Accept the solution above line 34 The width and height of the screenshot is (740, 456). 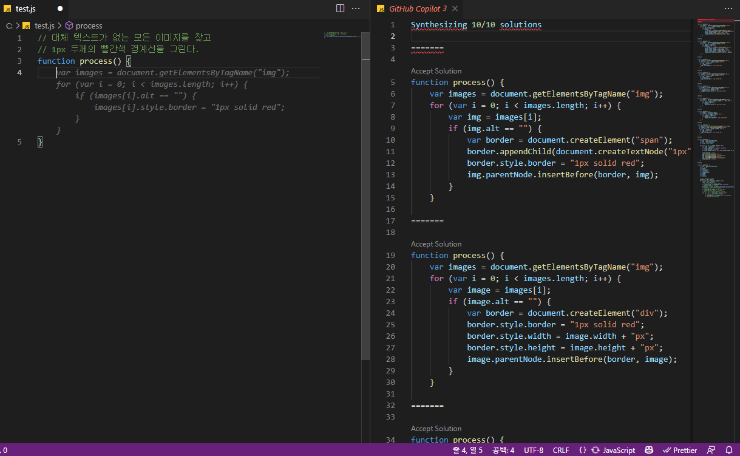(x=436, y=429)
